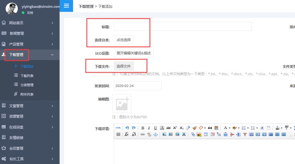Open bullet list style dropdown arrow
The width and height of the screenshot is (295, 164).
(x=257, y=128)
